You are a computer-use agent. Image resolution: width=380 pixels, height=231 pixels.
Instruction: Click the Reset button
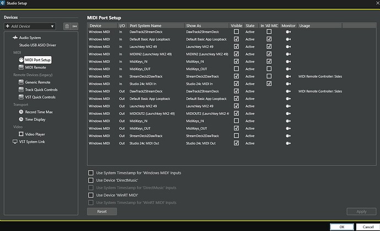(102, 211)
